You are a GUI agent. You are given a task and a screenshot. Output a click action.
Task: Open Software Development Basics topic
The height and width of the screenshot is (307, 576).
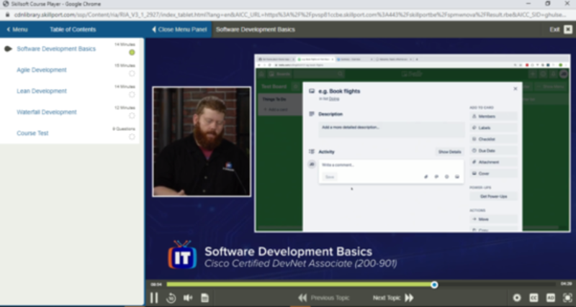click(x=56, y=49)
